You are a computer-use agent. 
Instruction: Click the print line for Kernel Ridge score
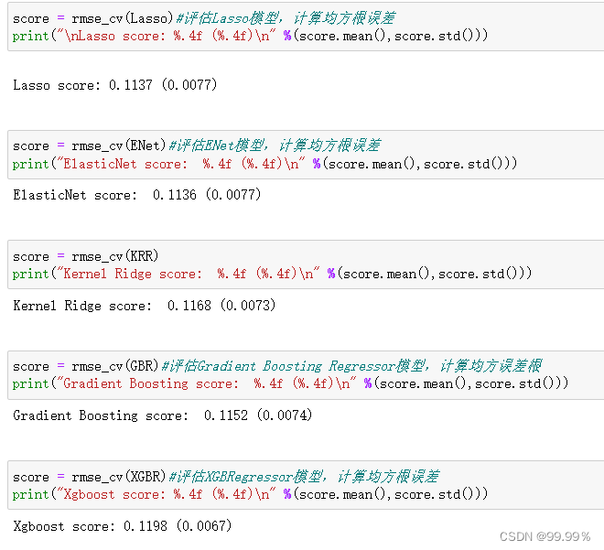click(272, 274)
